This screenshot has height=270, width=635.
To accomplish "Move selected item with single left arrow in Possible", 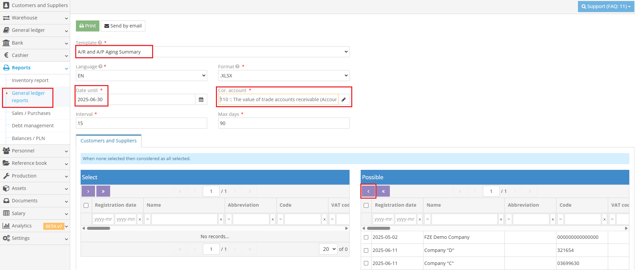I will [368, 191].
